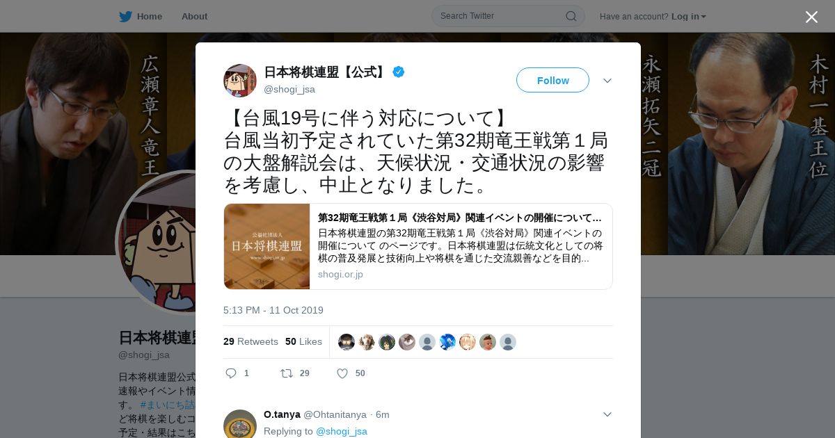Image resolution: width=835 pixels, height=438 pixels.
Task: Open the Log in dropdown
Action: 689,16
